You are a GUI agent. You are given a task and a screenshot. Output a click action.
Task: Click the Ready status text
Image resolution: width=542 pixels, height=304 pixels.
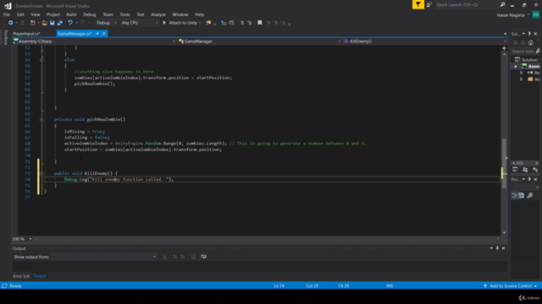tap(16, 285)
